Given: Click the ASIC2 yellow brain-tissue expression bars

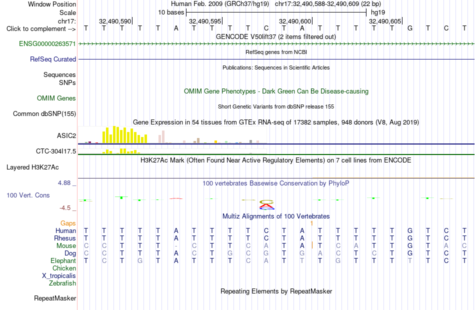Looking at the screenshot, I should [125, 135].
